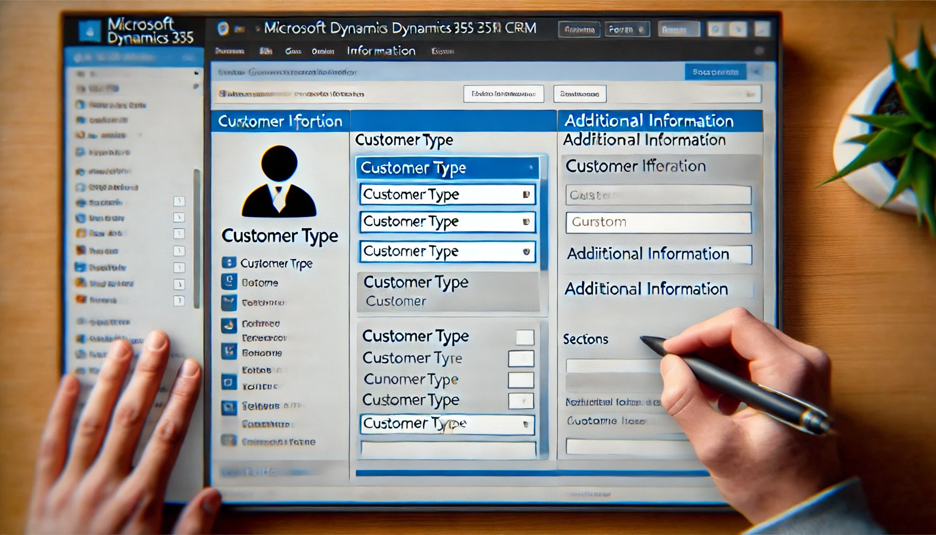Click the square icon beside the 'Yontur' item

point(229,382)
